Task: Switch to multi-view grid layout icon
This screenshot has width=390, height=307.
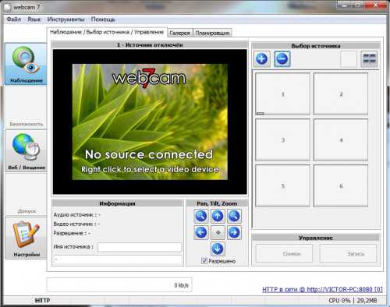Action: click(369, 59)
